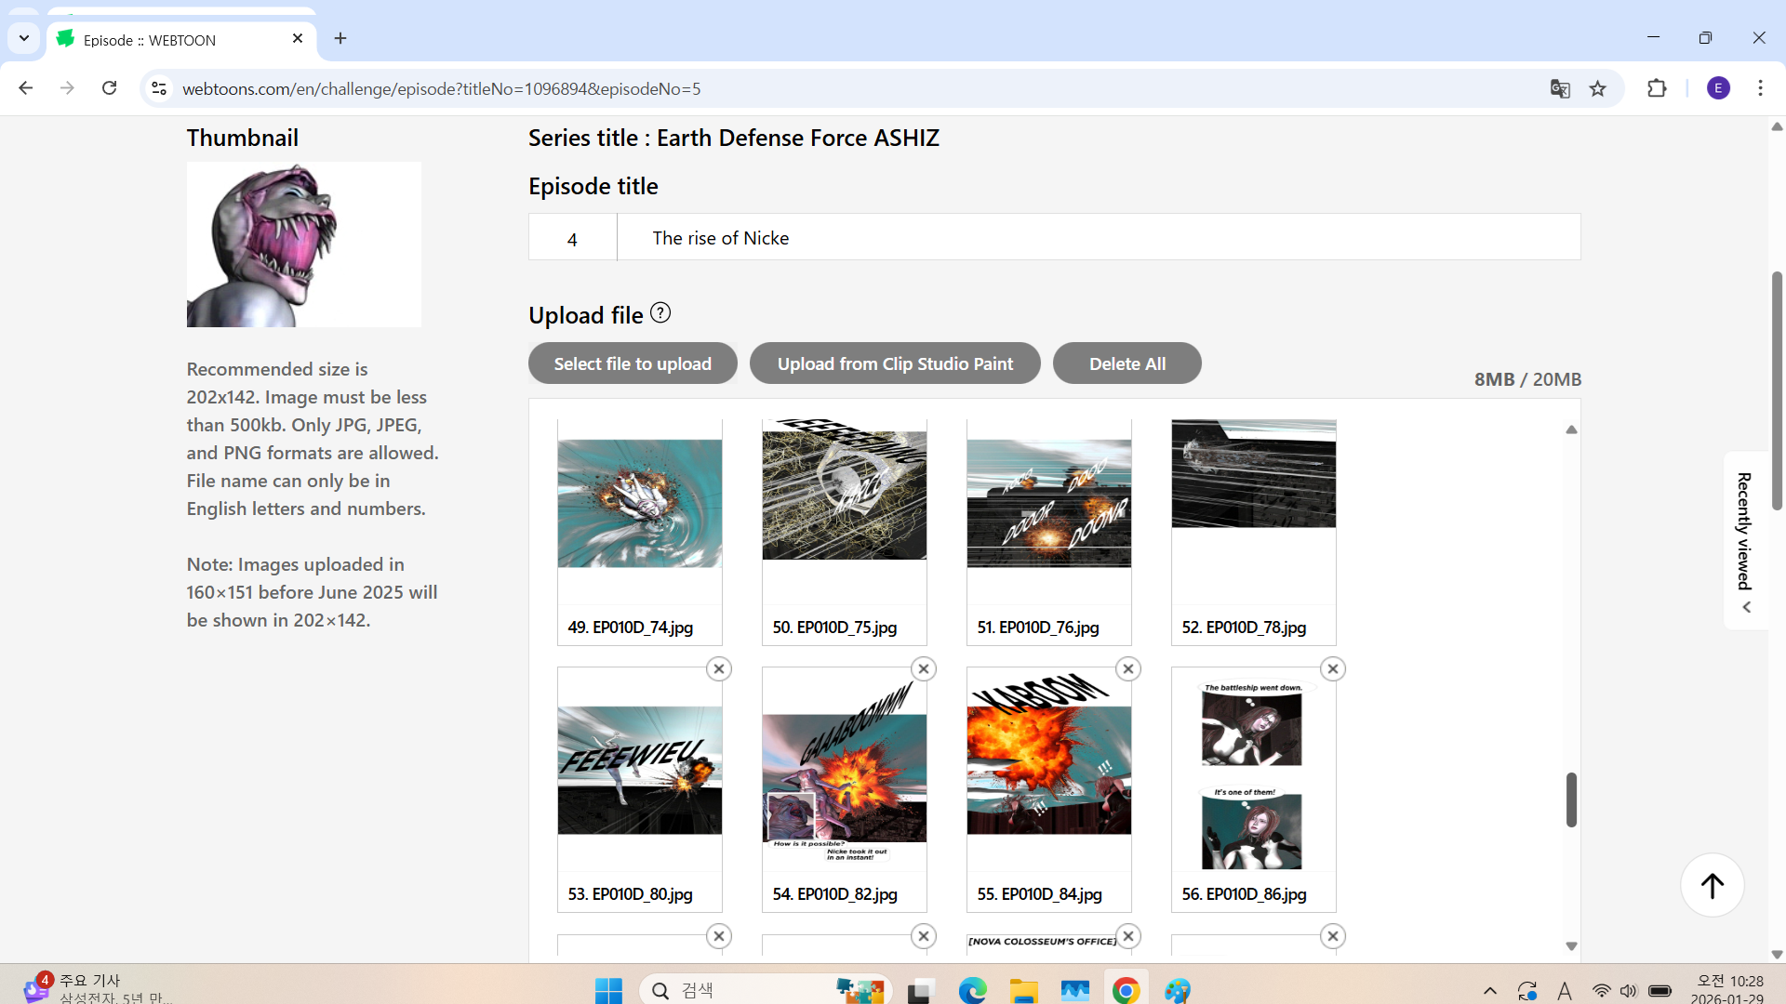Open the Chrome three-dot menu

(x=1760, y=88)
